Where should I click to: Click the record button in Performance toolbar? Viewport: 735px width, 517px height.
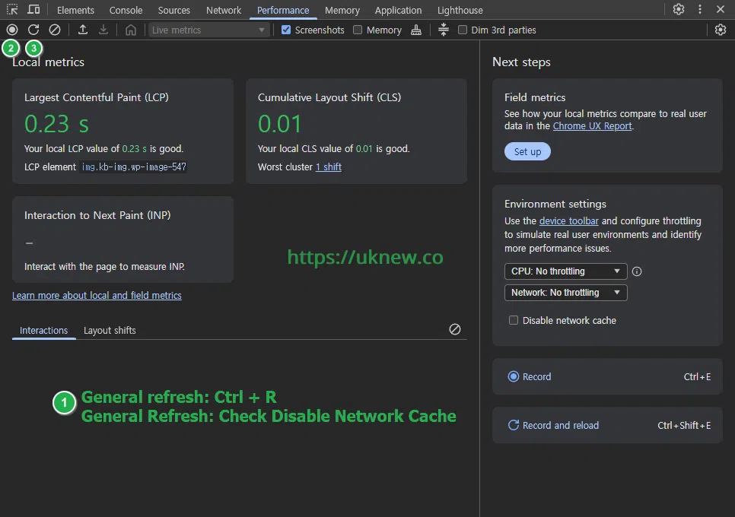coord(12,30)
